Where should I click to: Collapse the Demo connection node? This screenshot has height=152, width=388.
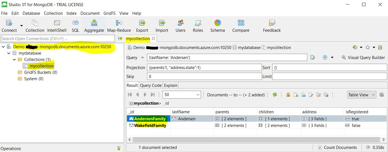click(x=3, y=47)
